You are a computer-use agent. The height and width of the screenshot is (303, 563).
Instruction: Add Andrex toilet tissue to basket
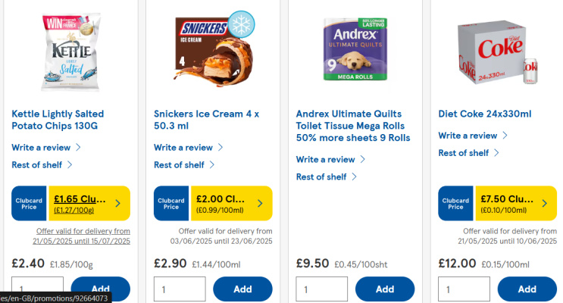[x=385, y=289]
